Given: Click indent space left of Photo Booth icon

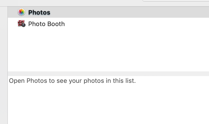Looking at the screenshot, I should (13, 24).
